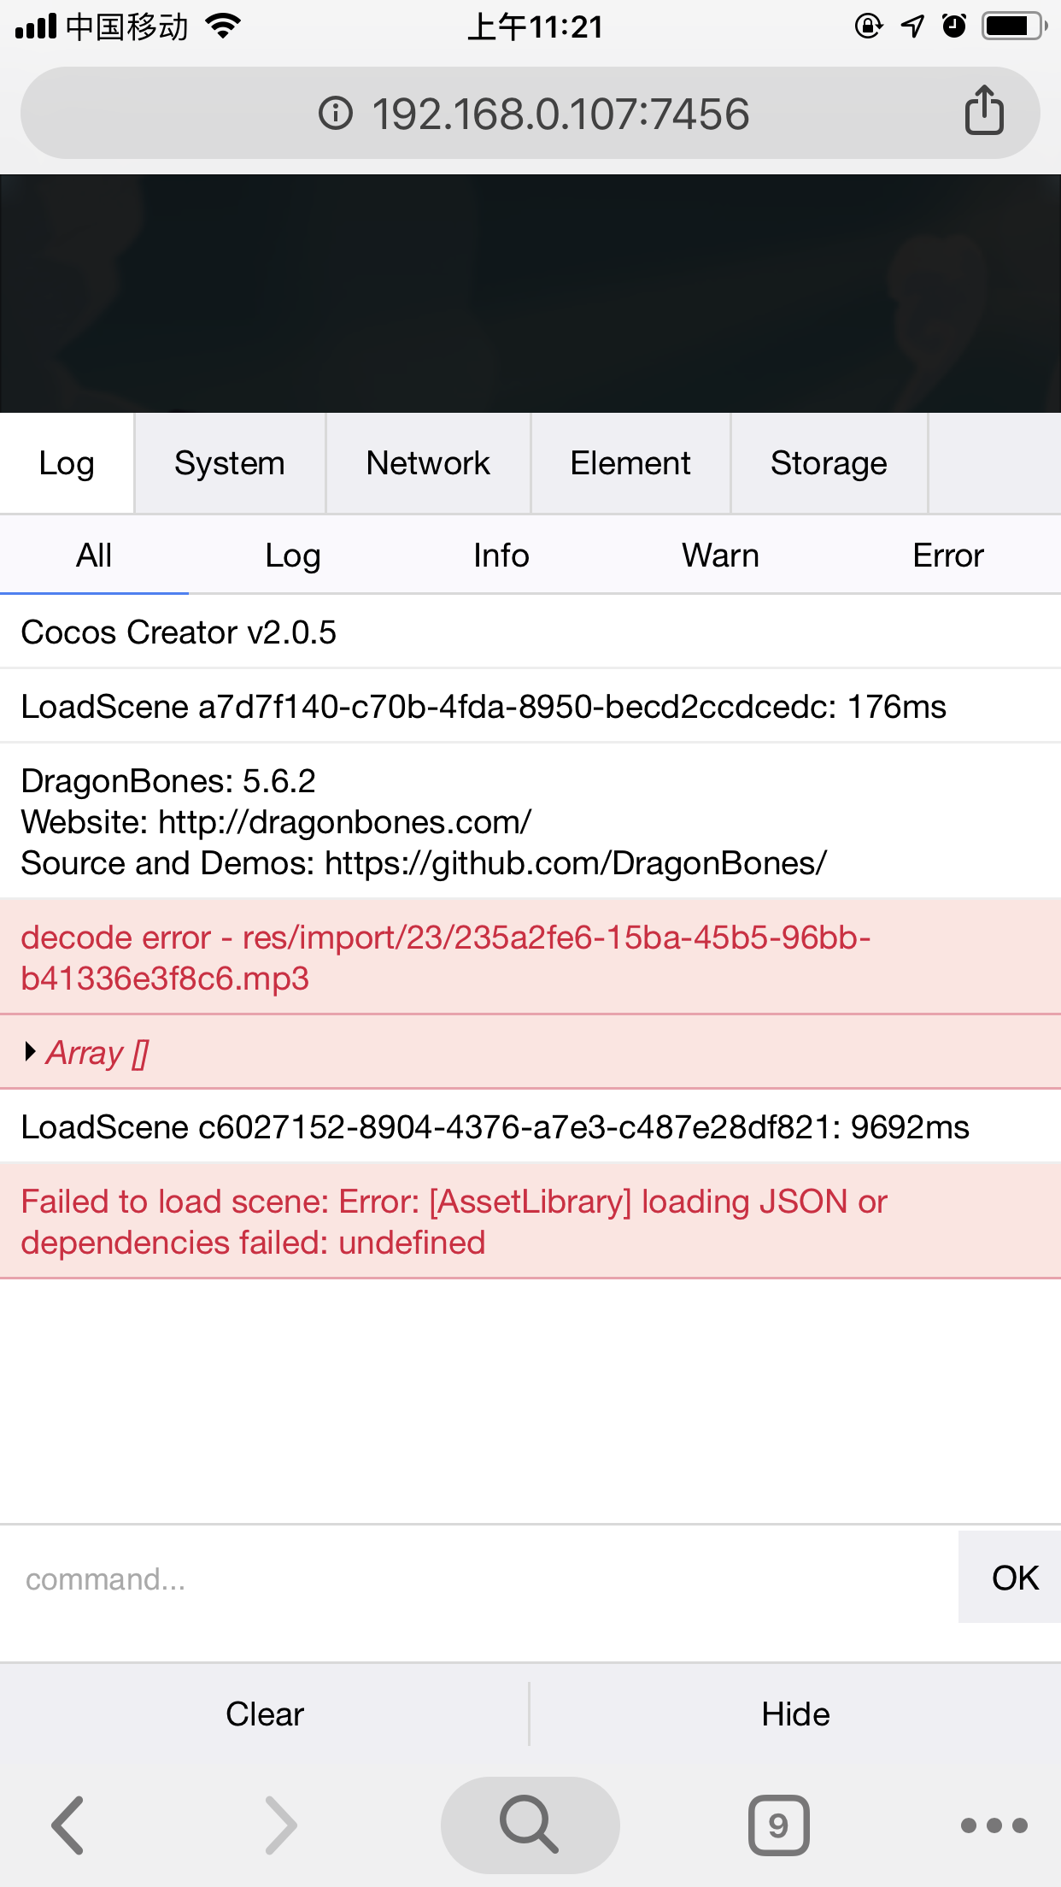Filter logs by Error level
Screen dimensions: 1061x1887
tap(947, 556)
